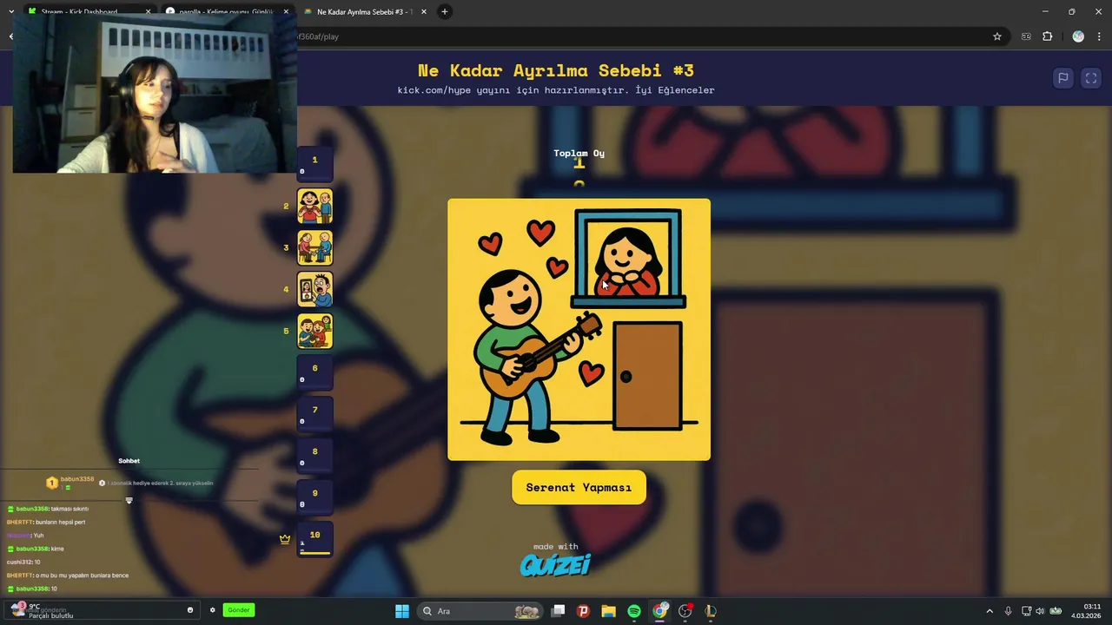Click the chat message input field
The image size is (1112, 625).
click(x=103, y=610)
